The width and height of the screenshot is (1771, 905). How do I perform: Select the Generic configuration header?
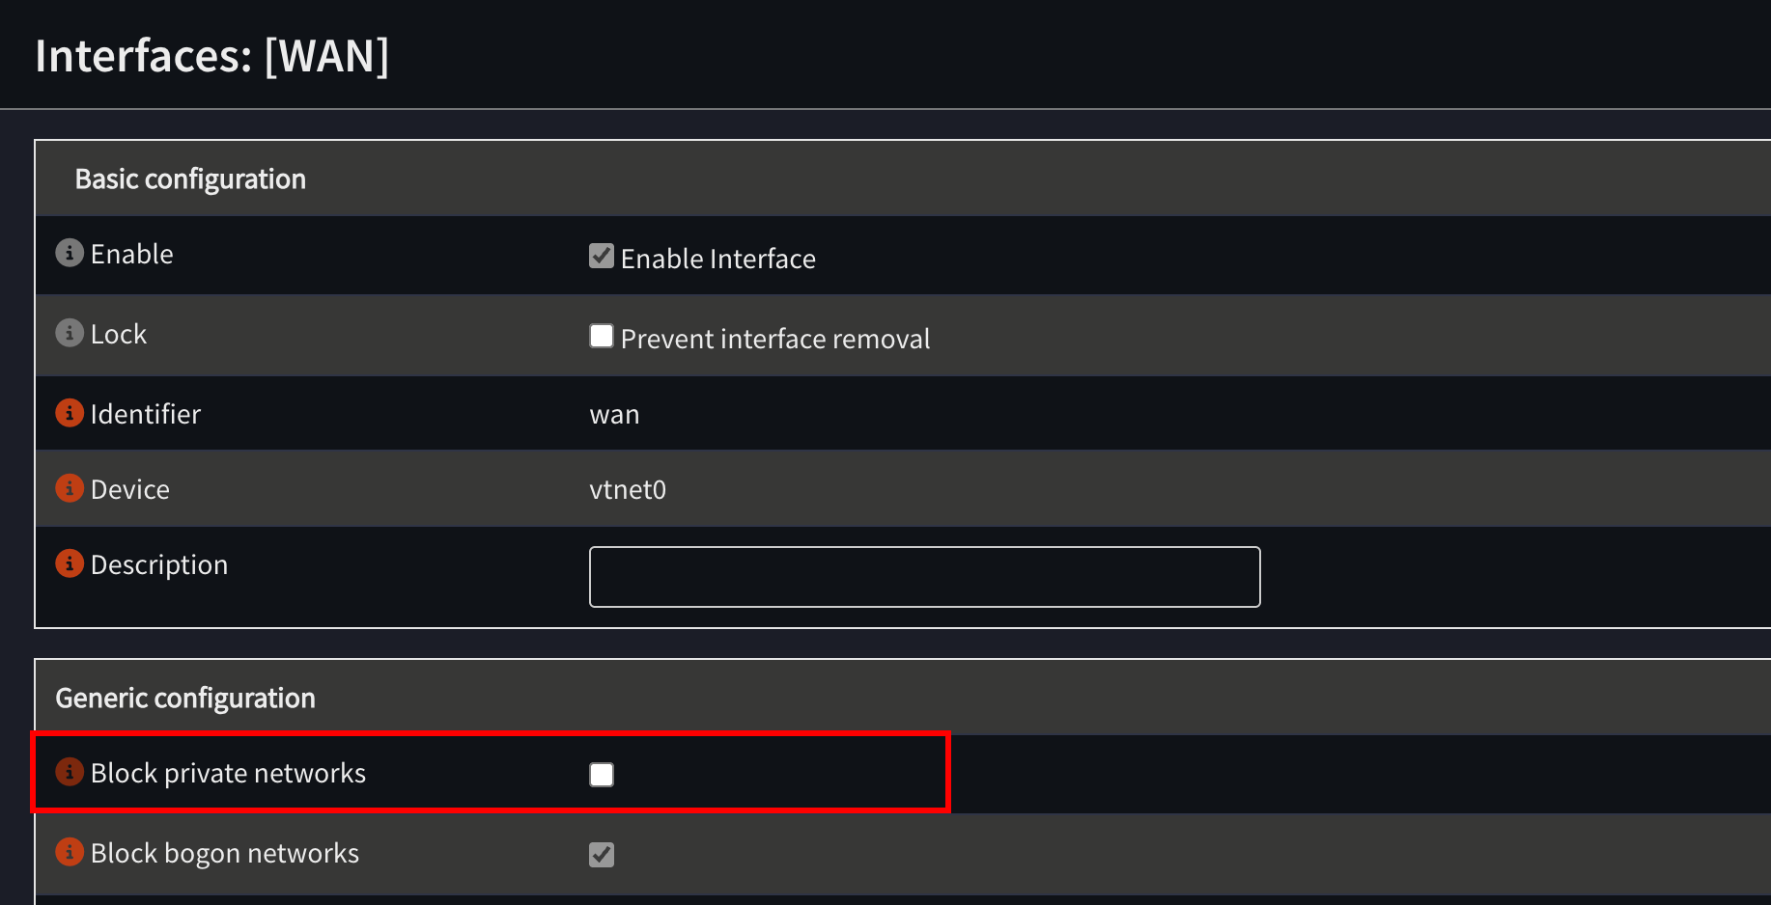click(x=185, y=697)
